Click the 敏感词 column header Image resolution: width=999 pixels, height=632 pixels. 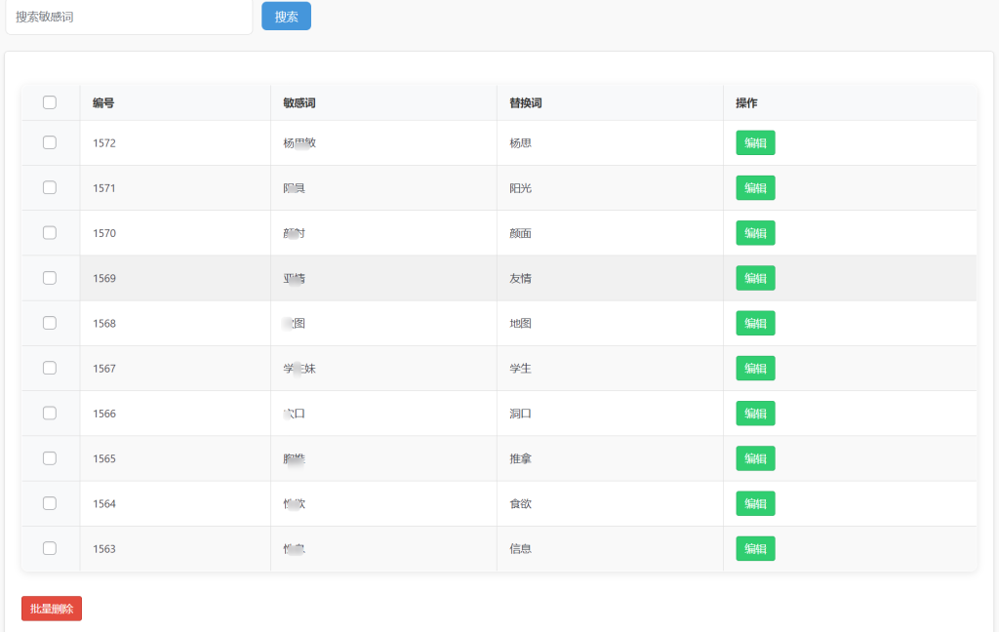[299, 103]
